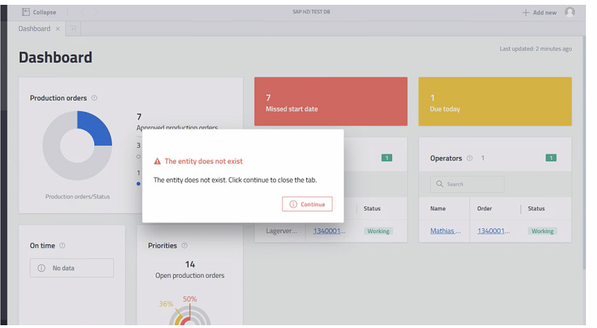The height and width of the screenshot is (328, 597).
Task: Click the info icon in No data box
Action: coord(42,268)
